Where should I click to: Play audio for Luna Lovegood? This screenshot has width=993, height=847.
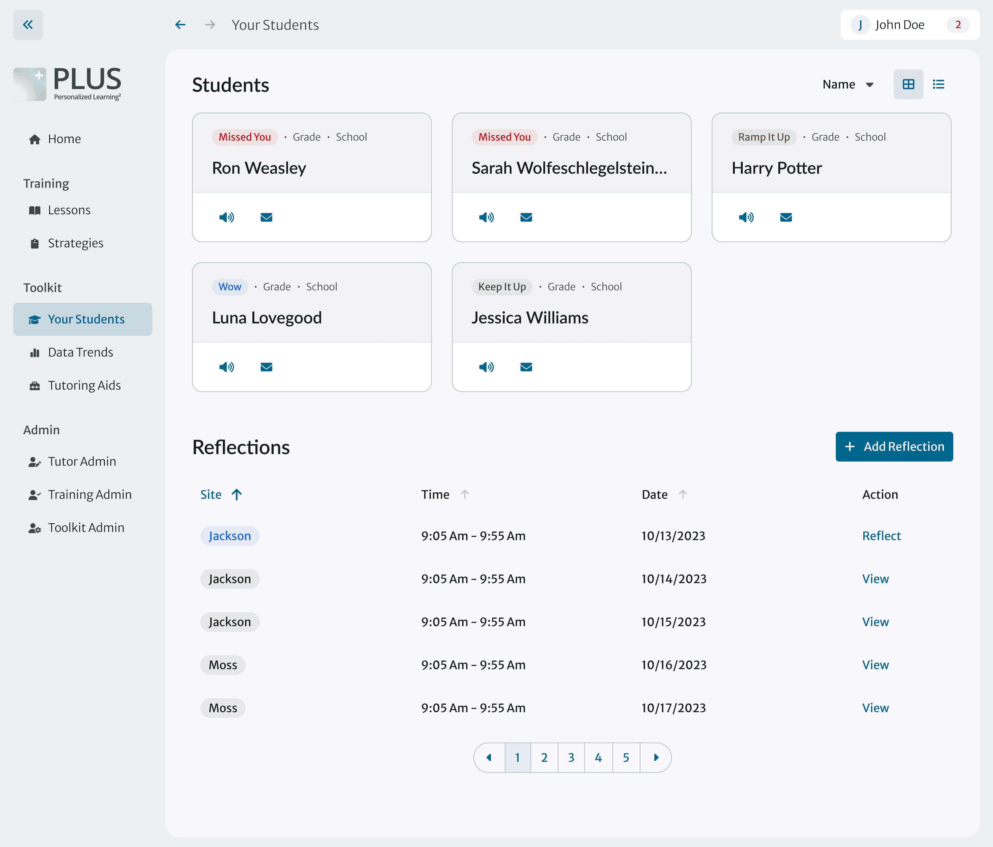point(227,367)
